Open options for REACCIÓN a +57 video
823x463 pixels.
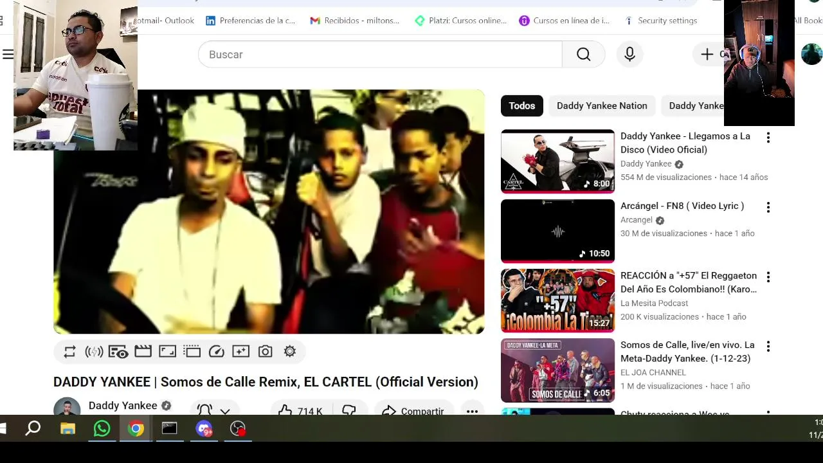pyautogui.click(x=768, y=277)
